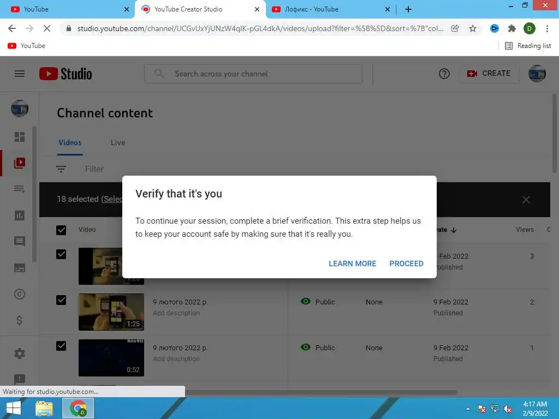
Task: Click the share page icon in address bar
Action: click(455, 28)
